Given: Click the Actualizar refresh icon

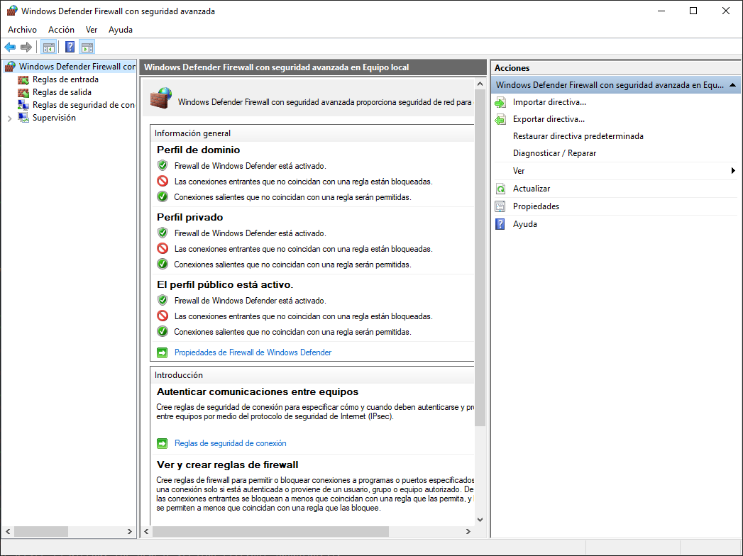Looking at the screenshot, I should pos(500,189).
